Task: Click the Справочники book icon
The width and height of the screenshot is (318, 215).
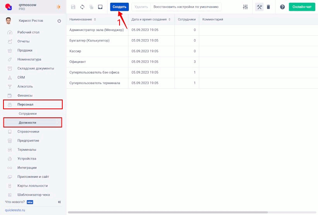Action: (x=10, y=132)
